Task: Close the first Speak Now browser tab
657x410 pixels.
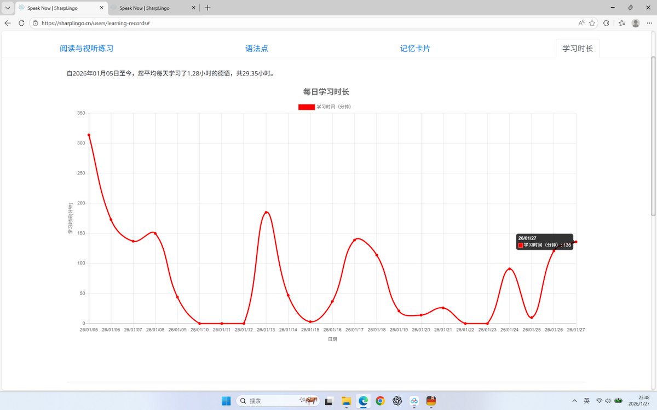Action: 101,8
